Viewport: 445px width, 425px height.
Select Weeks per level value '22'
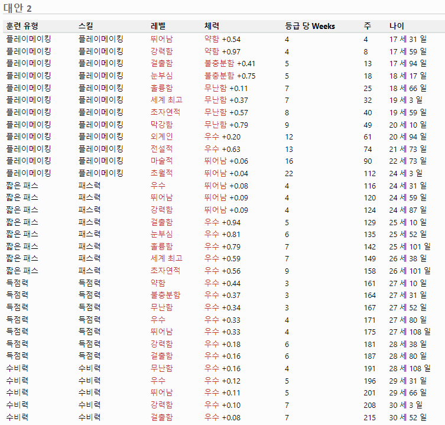[289, 173]
